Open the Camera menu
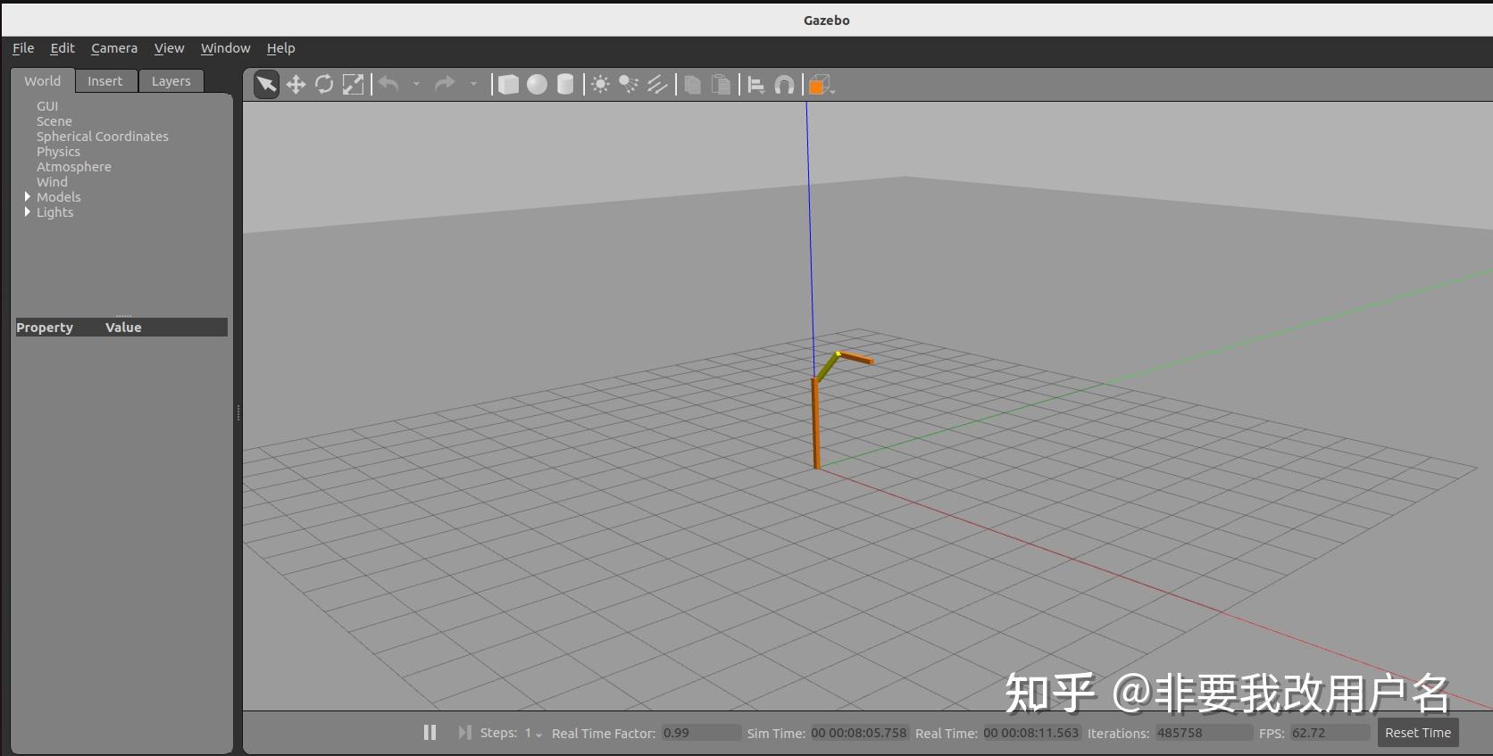1493x756 pixels. coord(114,48)
